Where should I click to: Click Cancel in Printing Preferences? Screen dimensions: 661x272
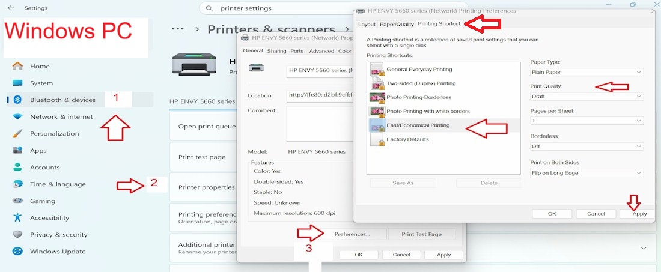596,214
